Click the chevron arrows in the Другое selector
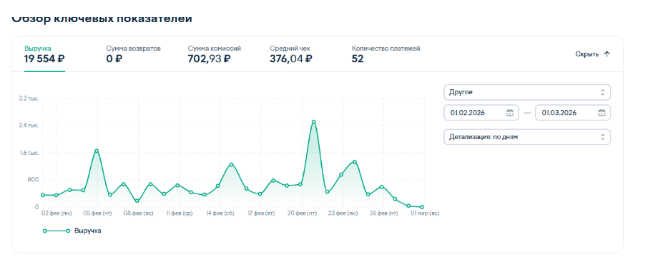Image resolution: width=648 pixels, height=272 pixels. click(x=602, y=92)
